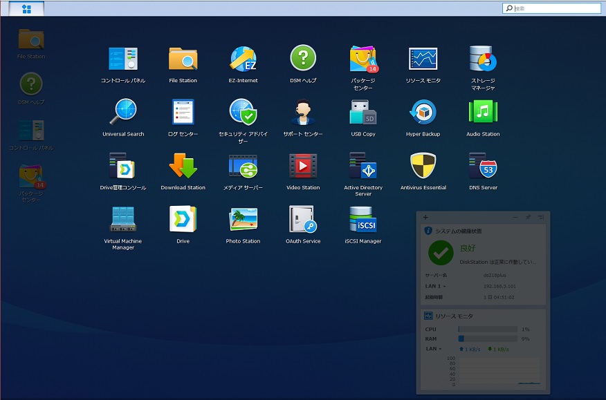Open File Station in the app grid

(x=183, y=59)
